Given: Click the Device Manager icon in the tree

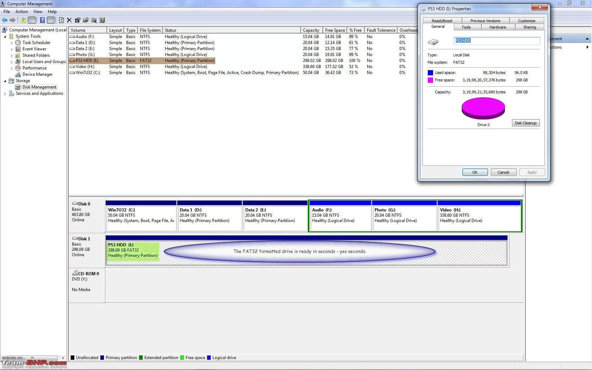Looking at the screenshot, I should point(18,74).
